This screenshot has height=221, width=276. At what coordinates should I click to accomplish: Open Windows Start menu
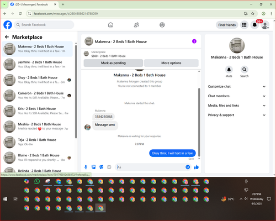click(5, 199)
